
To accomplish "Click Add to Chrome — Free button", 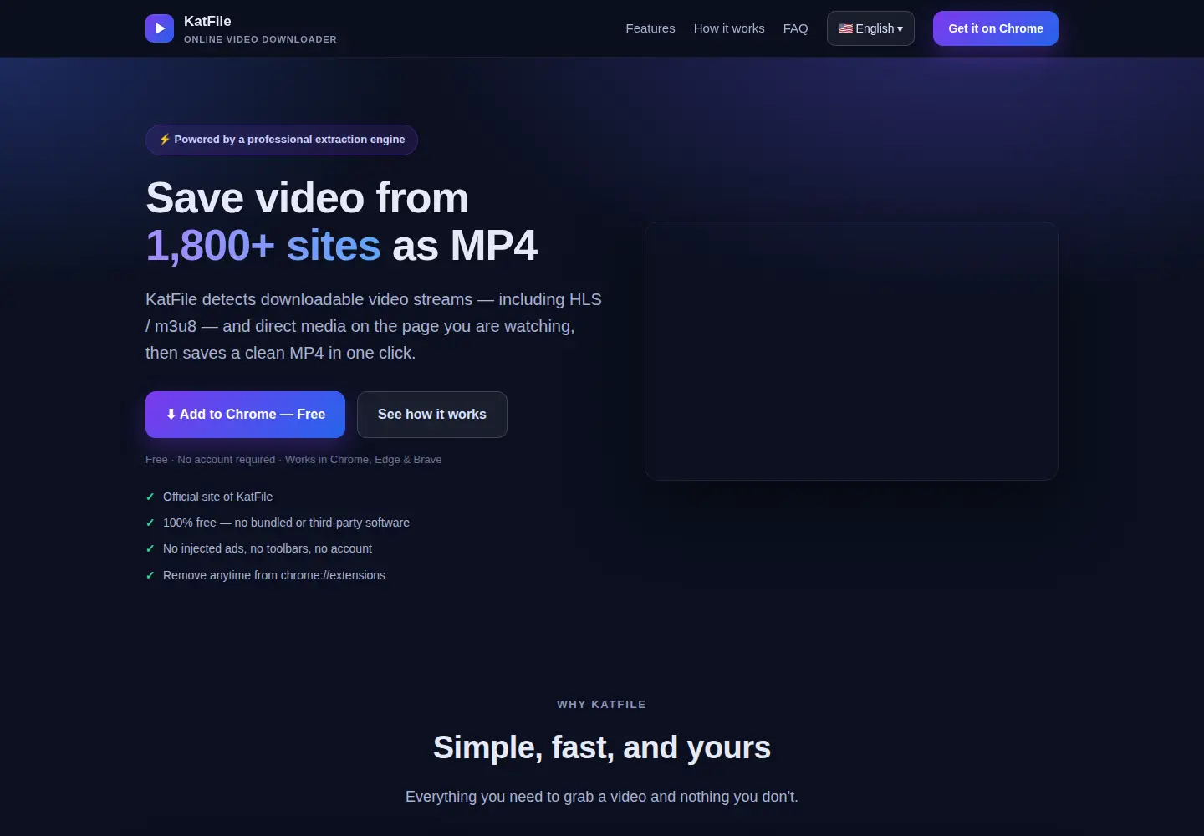I will 245,415.
